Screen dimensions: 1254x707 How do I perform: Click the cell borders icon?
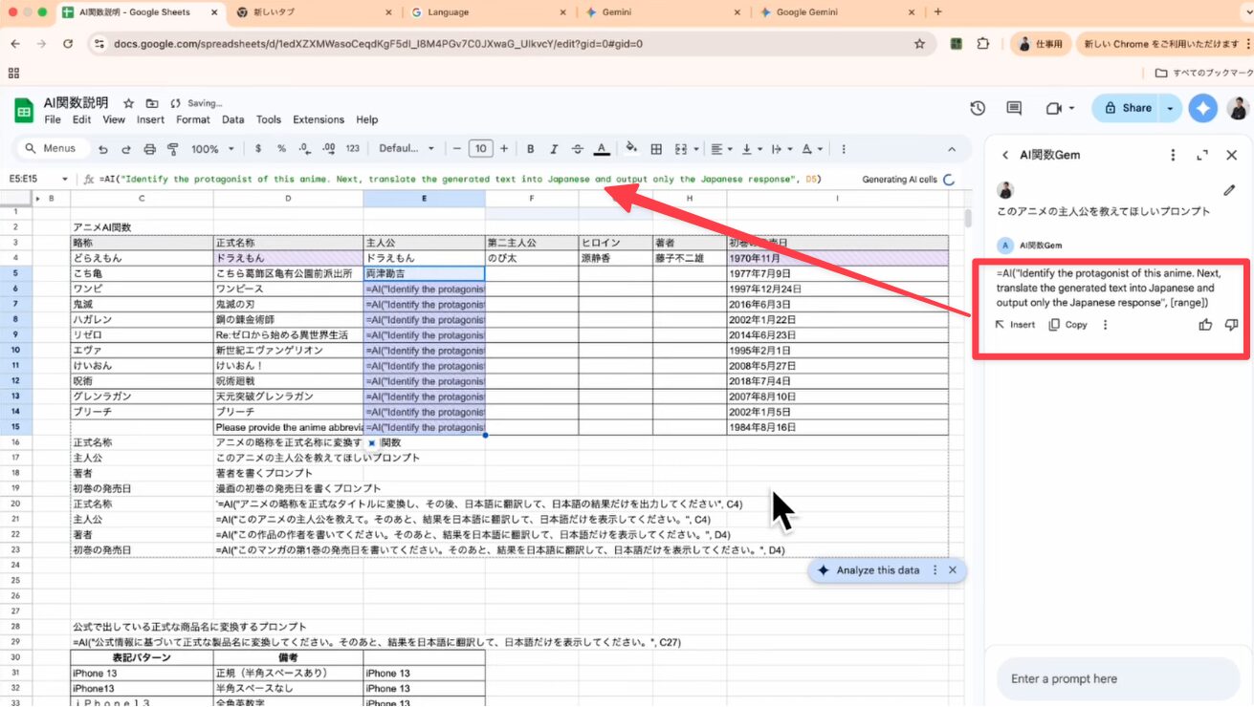(656, 149)
